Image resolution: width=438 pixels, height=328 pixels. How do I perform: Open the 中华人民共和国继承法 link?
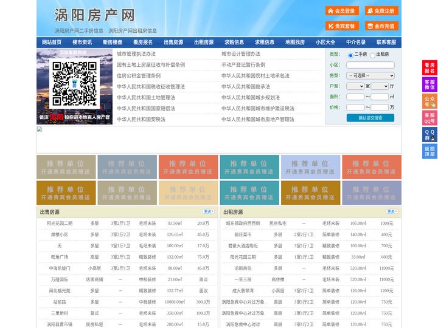[246, 86]
